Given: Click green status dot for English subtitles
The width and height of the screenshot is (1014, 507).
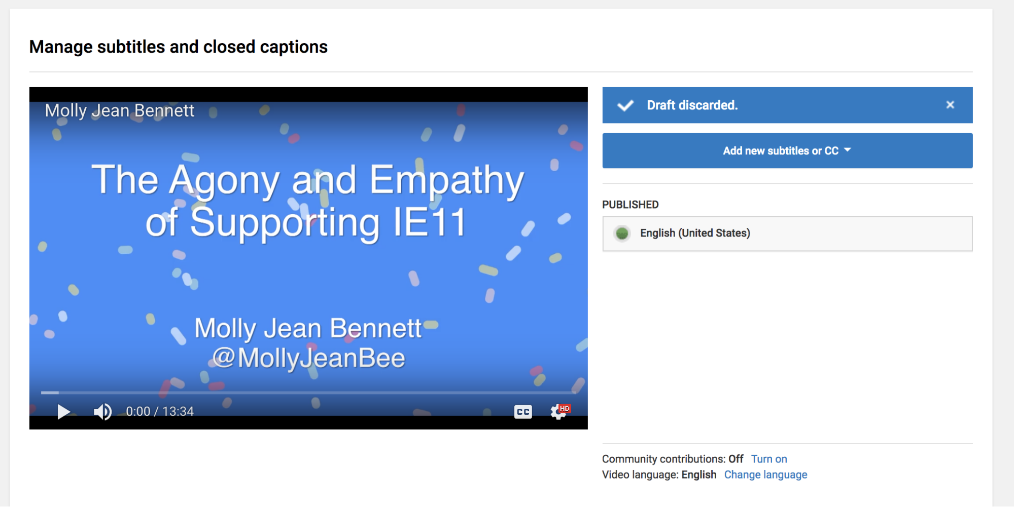Looking at the screenshot, I should point(622,233).
